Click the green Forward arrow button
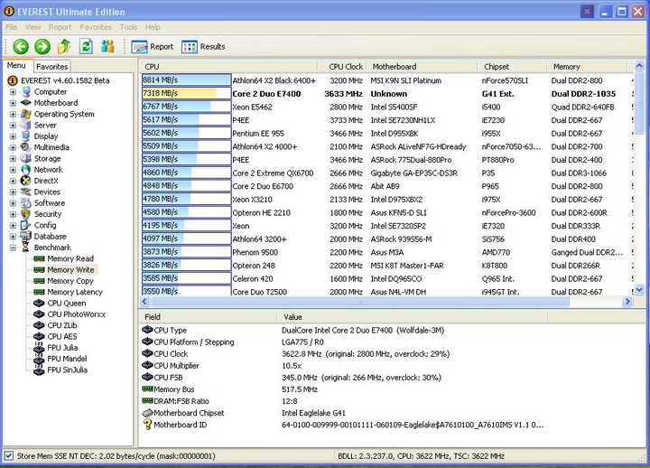 click(42, 46)
